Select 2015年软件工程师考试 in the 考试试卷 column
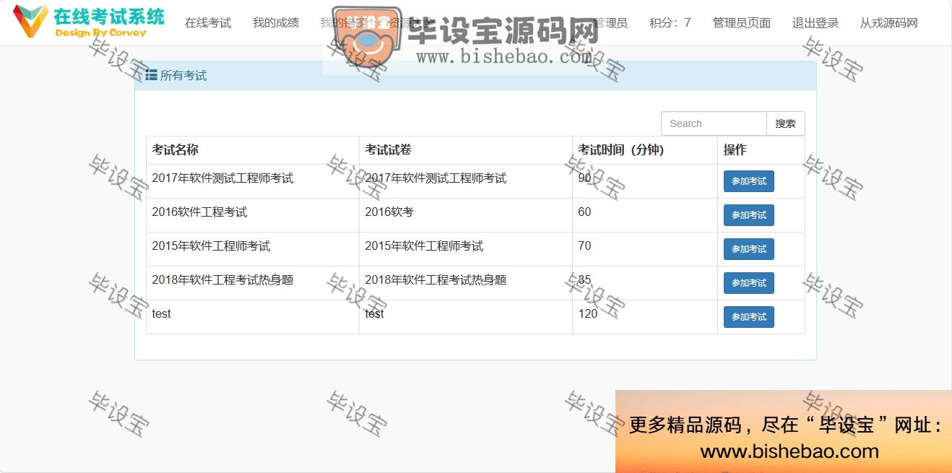The width and height of the screenshot is (952, 473). click(x=424, y=246)
